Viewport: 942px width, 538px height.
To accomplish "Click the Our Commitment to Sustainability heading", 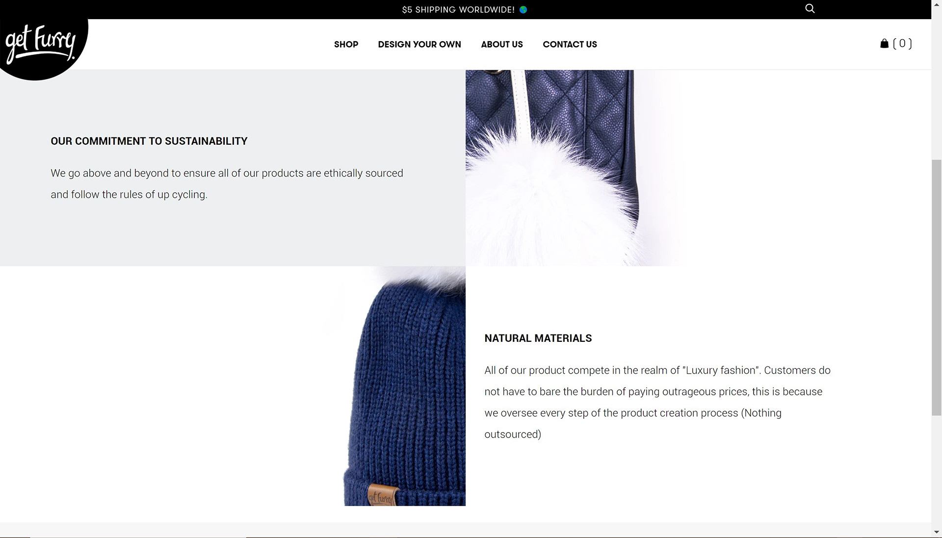I will coord(149,141).
